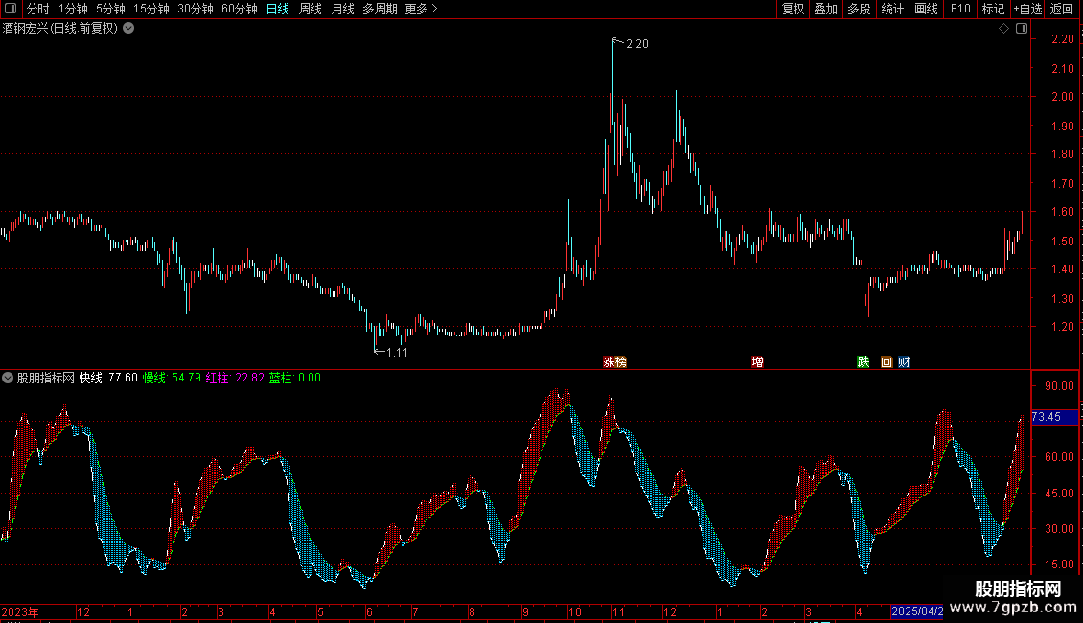Open the 画线 drawing tools
This screenshot has width=1083, height=623.
[926, 9]
